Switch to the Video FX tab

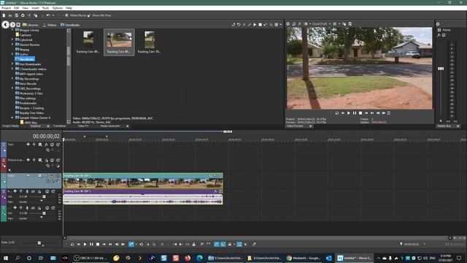click(83, 126)
